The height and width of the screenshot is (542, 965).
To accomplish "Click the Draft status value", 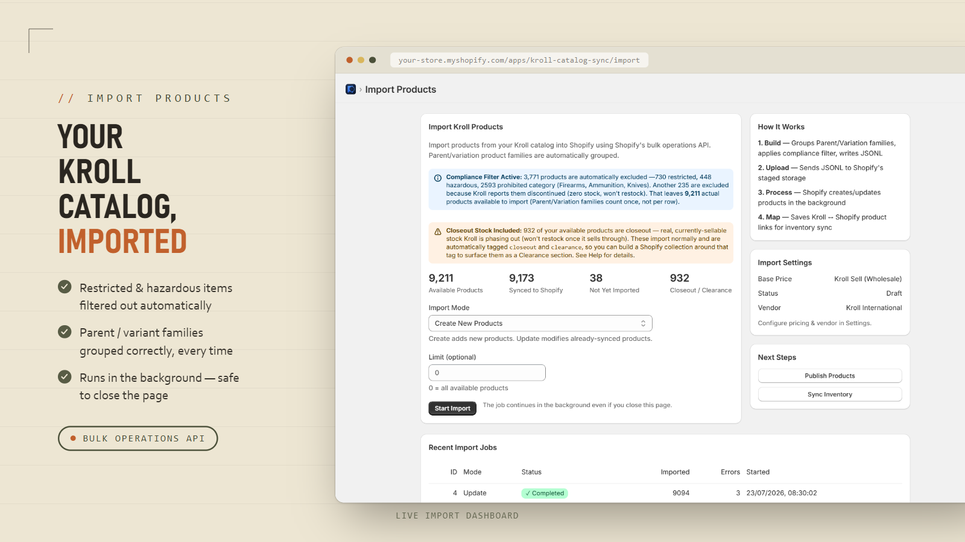I will pyautogui.click(x=894, y=293).
